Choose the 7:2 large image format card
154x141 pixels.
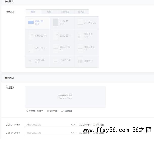click(87, 23)
